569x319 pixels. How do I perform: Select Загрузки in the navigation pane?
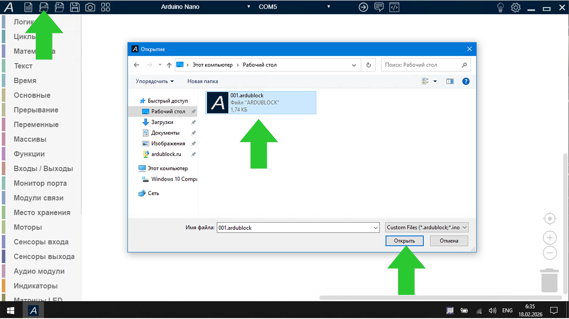(x=162, y=122)
